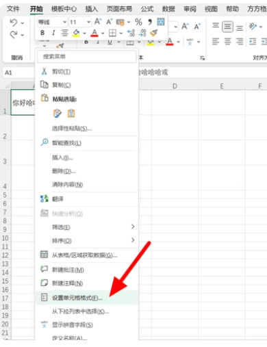Image resolution: width=267 pixels, height=347 pixels.
Task: Click the yellow fill color button
Action: (x=76, y=33)
